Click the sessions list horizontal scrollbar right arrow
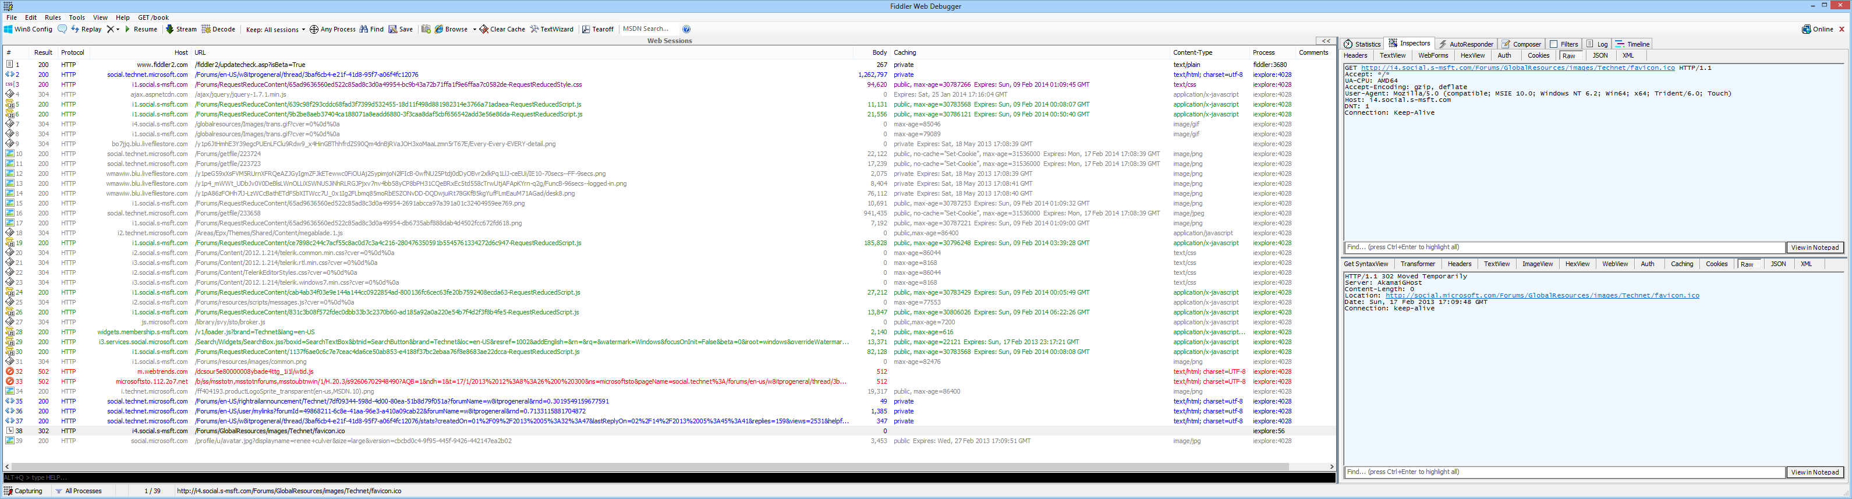This screenshot has width=1852, height=499. tap(1331, 468)
